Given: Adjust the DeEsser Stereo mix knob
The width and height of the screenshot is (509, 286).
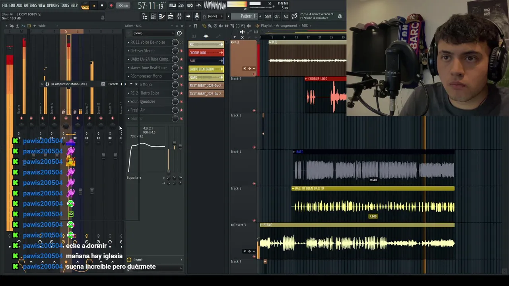Looking at the screenshot, I should 175,51.
